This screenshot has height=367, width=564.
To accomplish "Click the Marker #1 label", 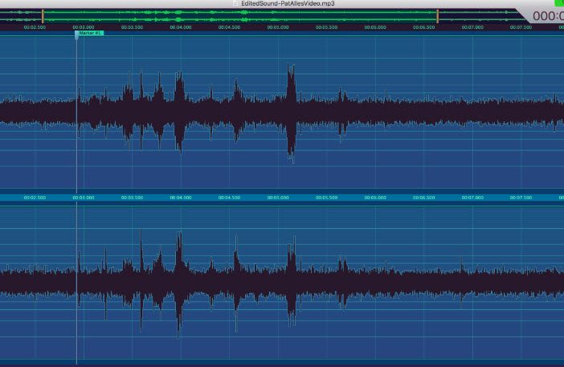I will pos(90,33).
